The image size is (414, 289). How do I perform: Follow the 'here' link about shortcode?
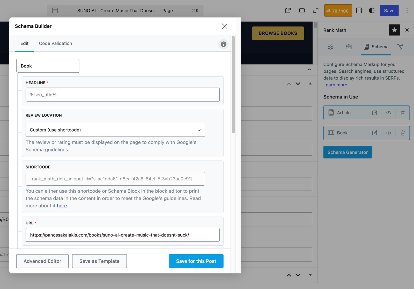[x=62, y=206]
